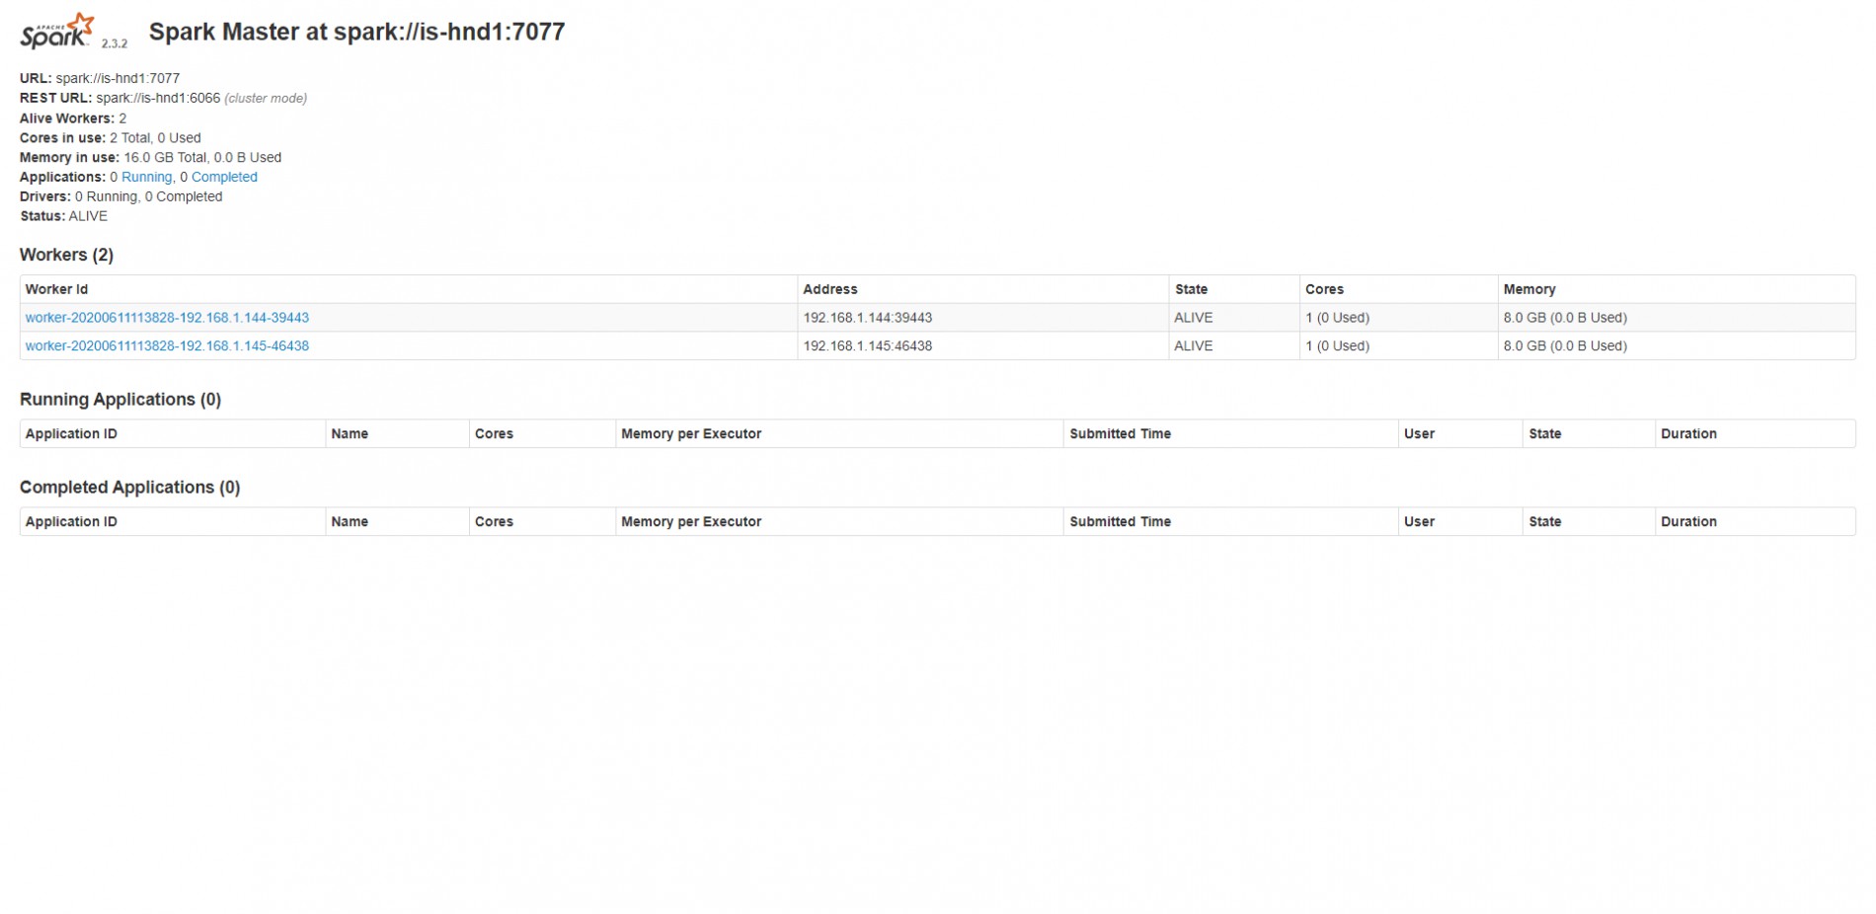The width and height of the screenshot is (1876, 914).
Task: Click the Drivers status line
Action: click(120, 196)
